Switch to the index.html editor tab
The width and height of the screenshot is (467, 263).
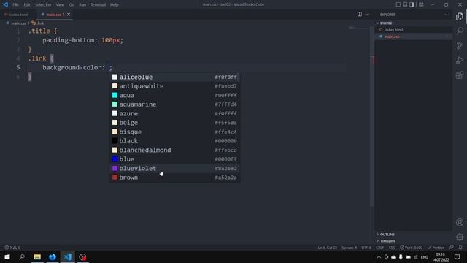click(18, 15)
